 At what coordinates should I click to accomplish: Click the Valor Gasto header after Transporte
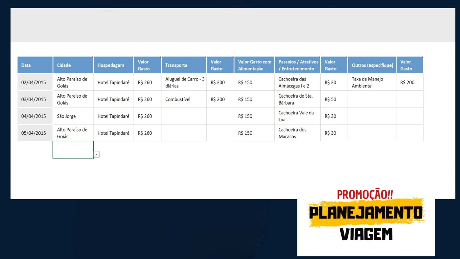coord(220,65)
